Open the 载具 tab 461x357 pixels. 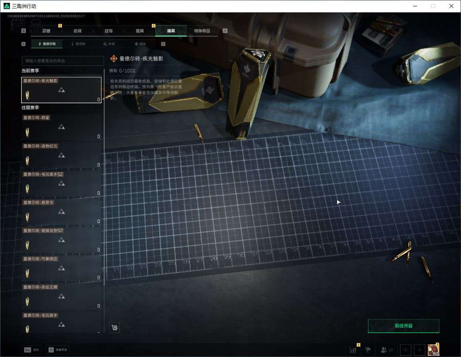(140, 31)
